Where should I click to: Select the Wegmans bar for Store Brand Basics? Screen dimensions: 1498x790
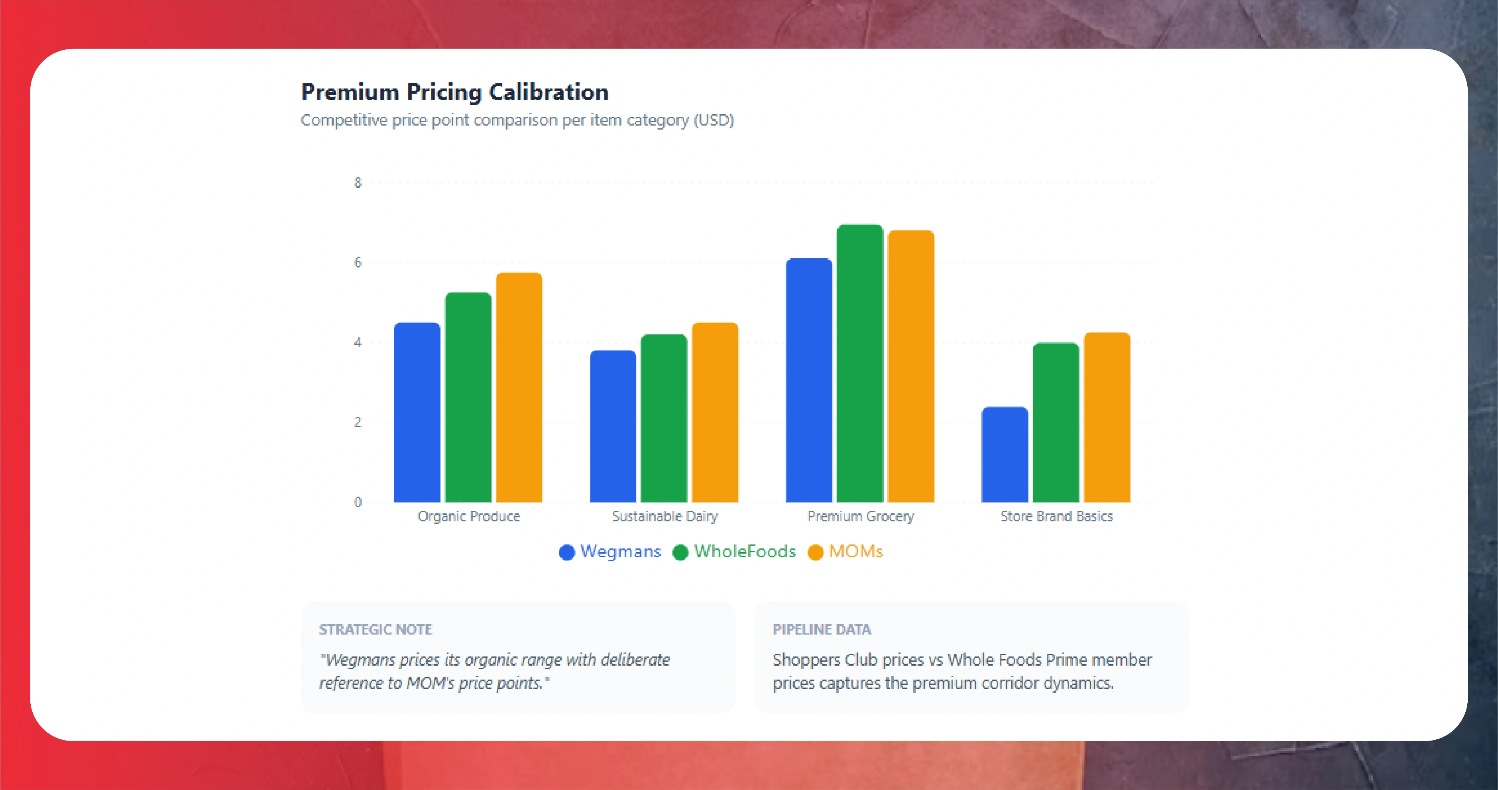pyautogui.click(x=1004, y=454)
